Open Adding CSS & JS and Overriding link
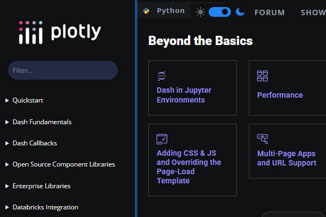 pos(189,167)
